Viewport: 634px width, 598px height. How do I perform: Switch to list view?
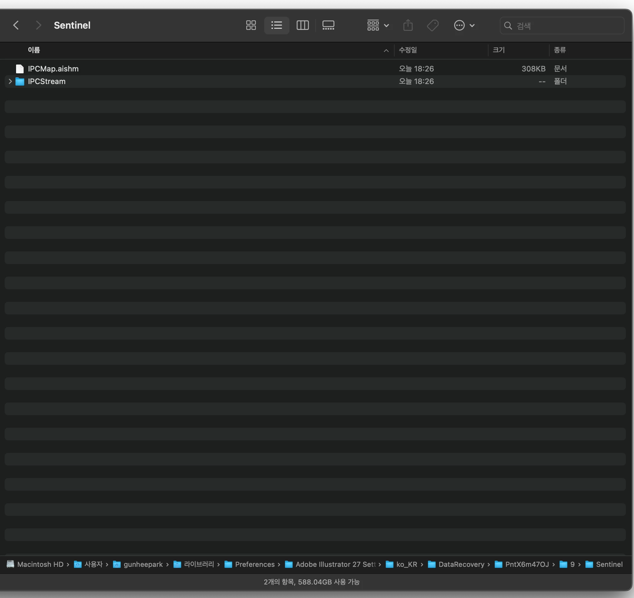point(277,25)
